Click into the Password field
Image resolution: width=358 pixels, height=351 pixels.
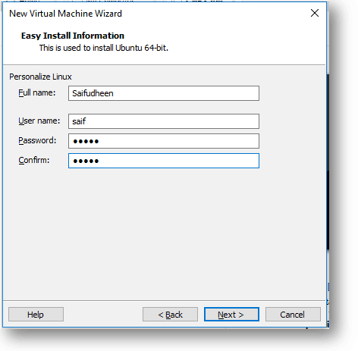coord(164,141)
